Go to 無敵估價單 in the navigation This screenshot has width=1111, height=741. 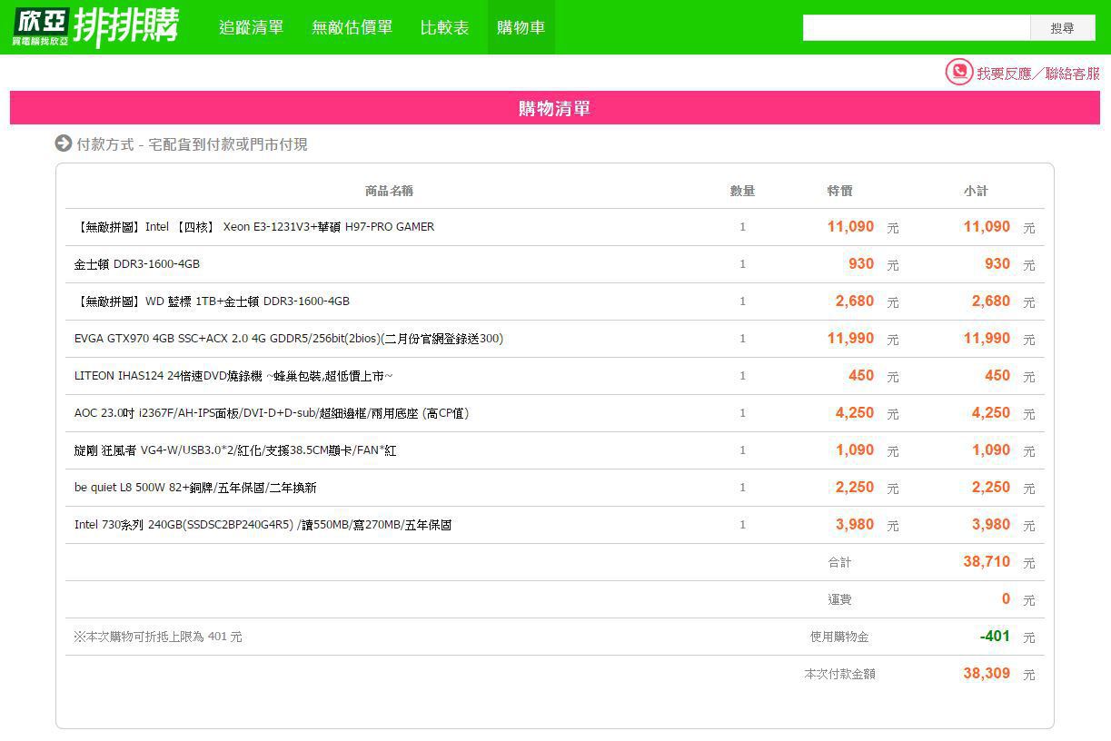tap(352, 27)
